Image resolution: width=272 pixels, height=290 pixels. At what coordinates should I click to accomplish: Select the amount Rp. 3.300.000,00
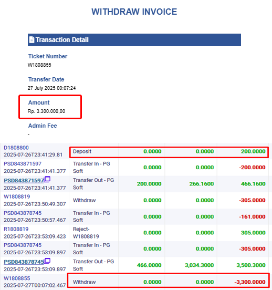pyautogui.click(x=46, y=111)
